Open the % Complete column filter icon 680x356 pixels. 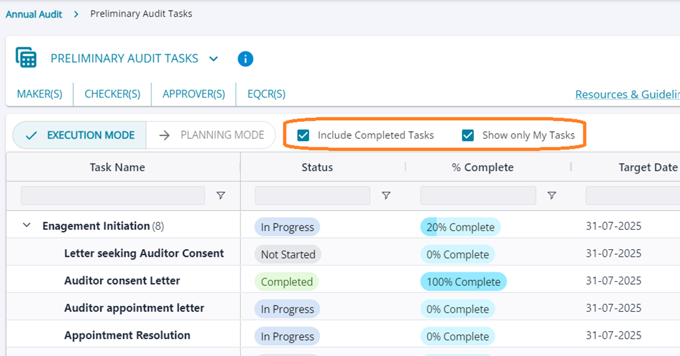[x=551, y=195]
